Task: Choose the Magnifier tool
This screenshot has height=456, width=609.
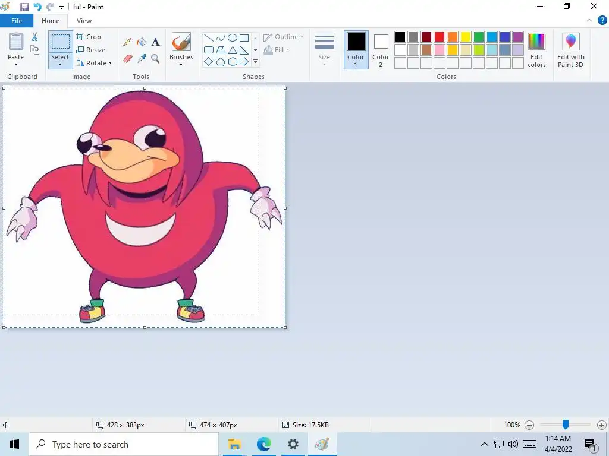Action: [156, 59]
